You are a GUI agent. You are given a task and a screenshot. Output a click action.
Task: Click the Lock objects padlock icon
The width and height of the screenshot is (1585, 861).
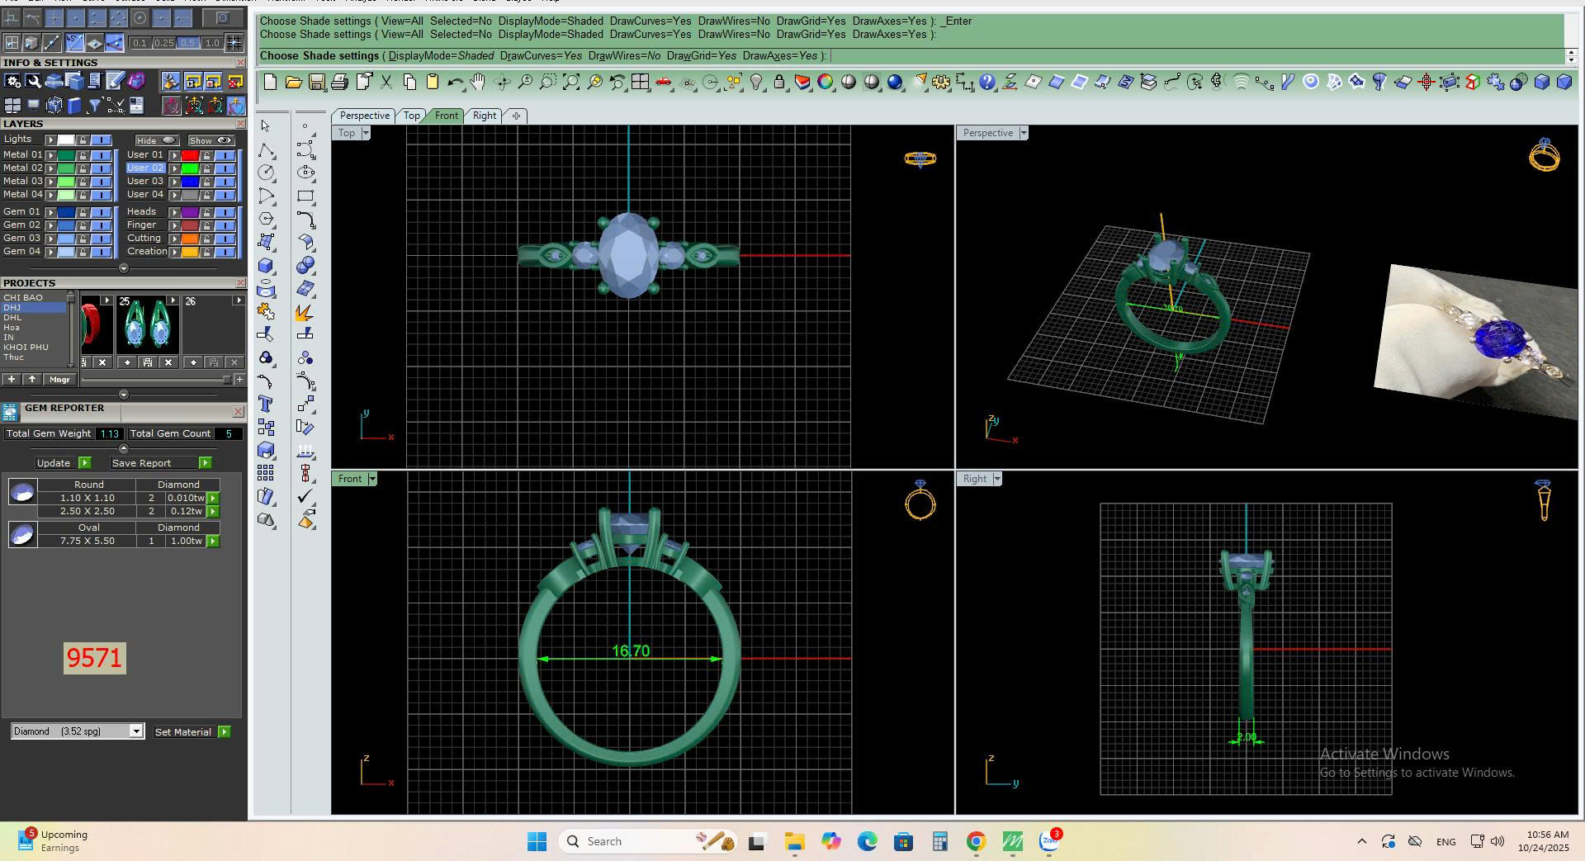(778, 82)
